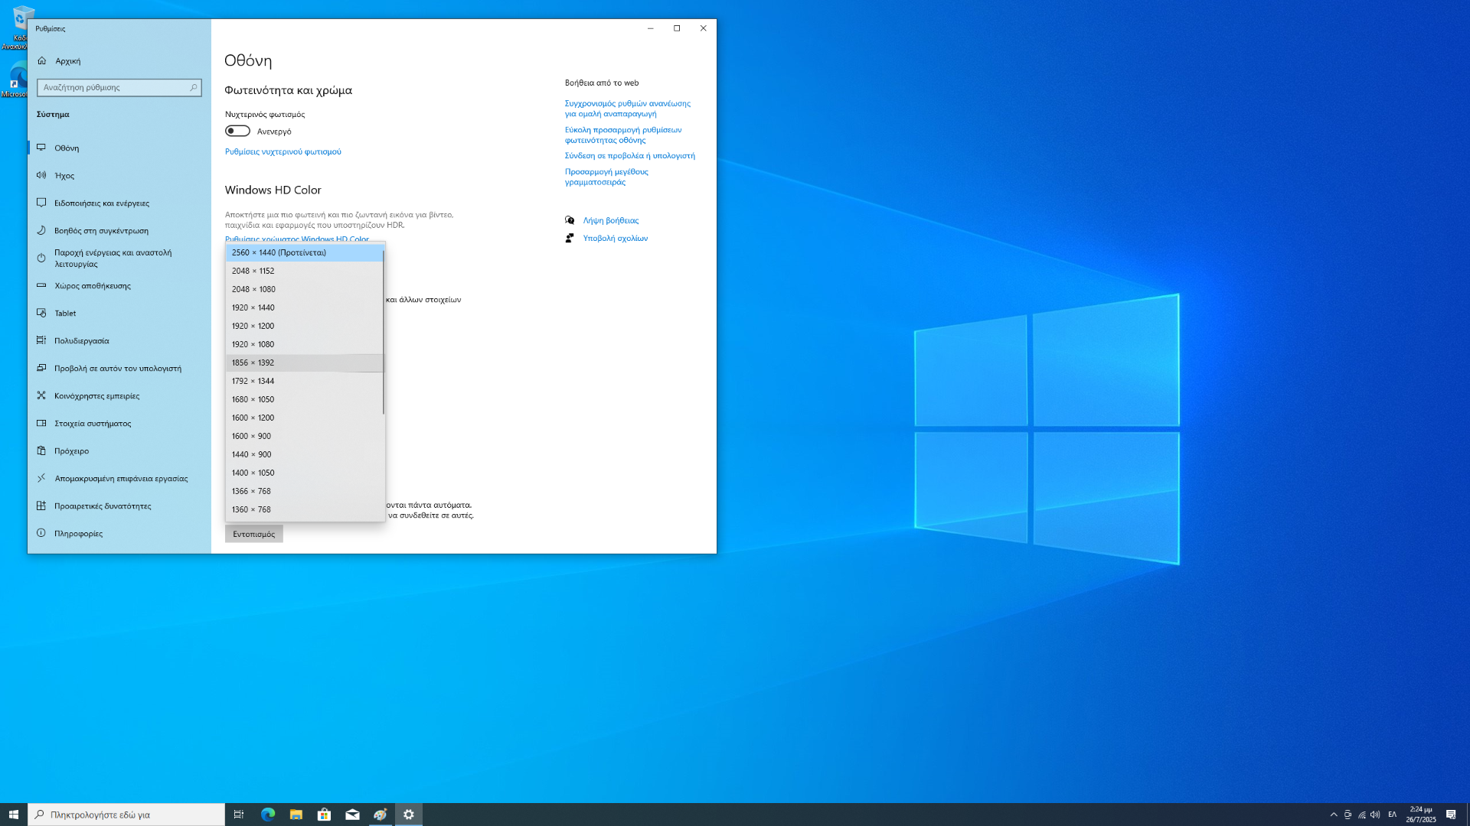Select resolution 1792 × 1344
The height and width of the screenshot is (826, 1470).
click(x=304, y=382)
